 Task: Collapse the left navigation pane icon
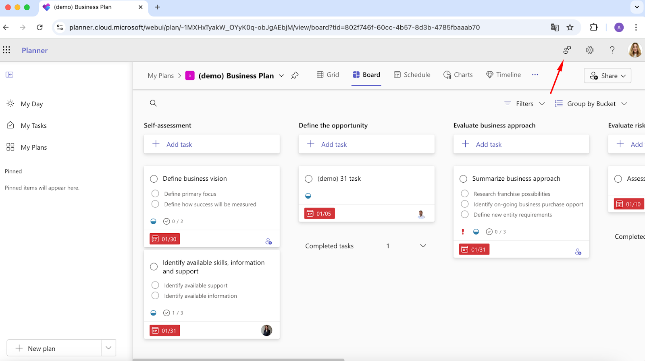(x=10, y=75)
